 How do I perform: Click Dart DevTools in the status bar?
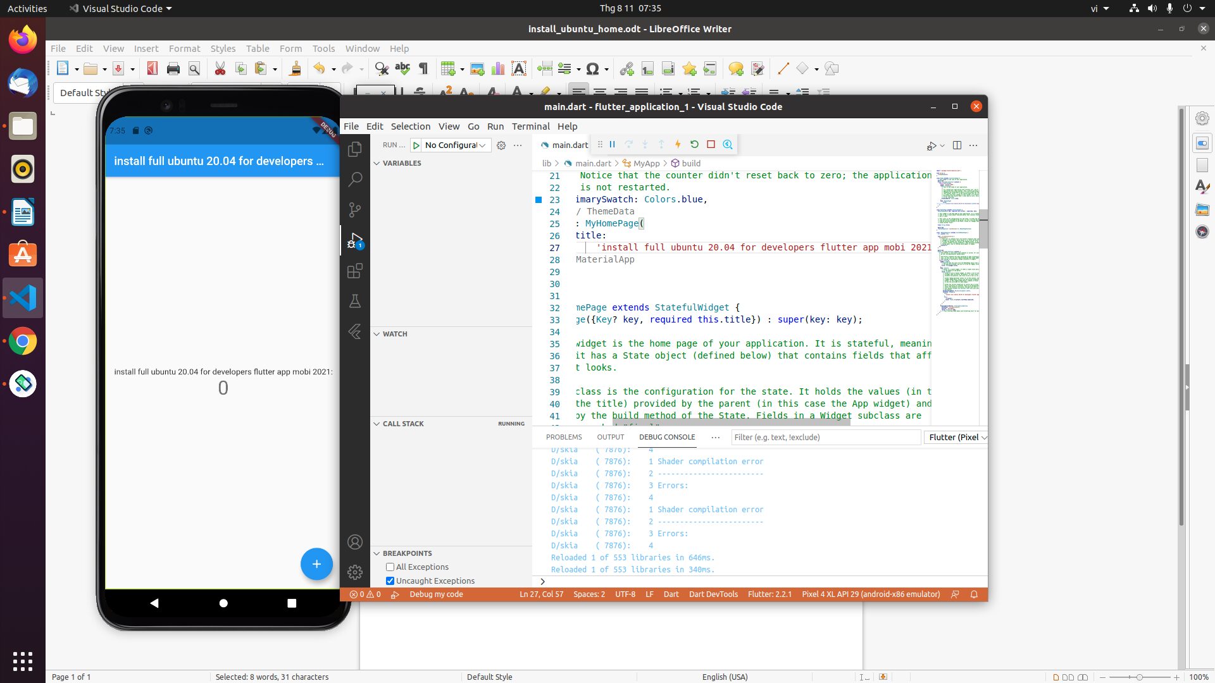[713, 594]
